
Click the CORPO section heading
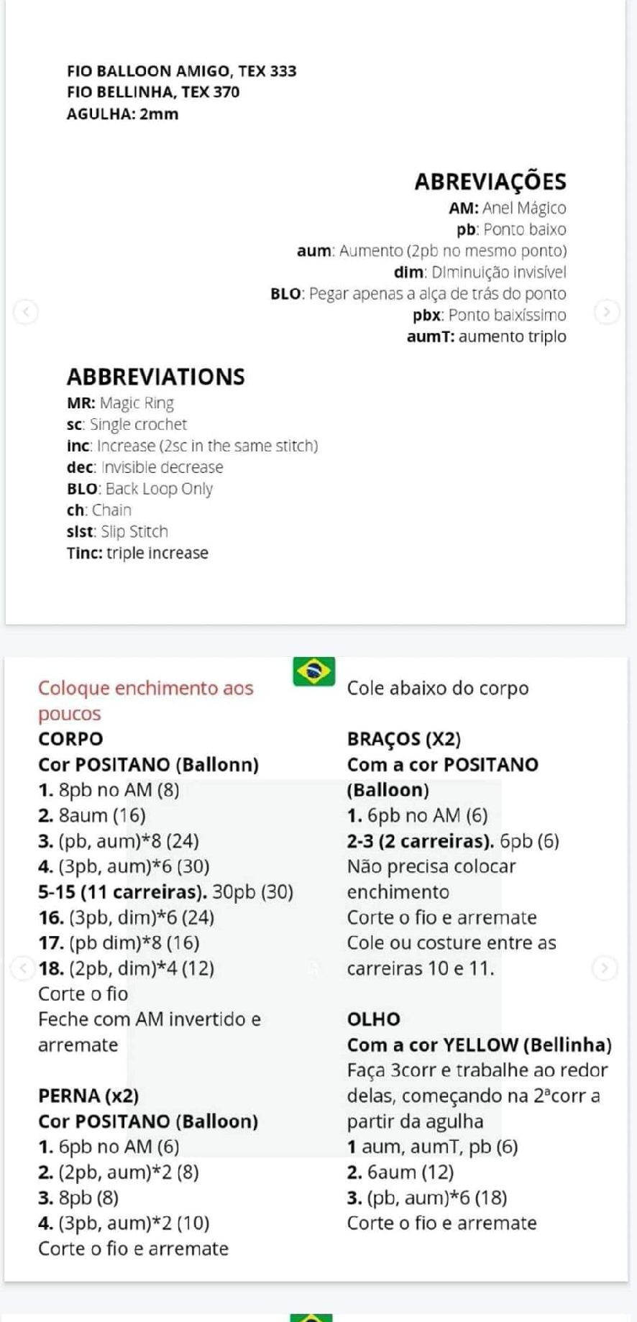(x=70, y=739)
